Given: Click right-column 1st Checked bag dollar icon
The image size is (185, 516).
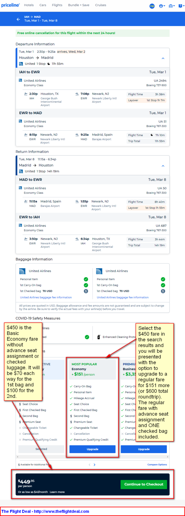Looking at the screenshot, I should [x=163, y=291].
